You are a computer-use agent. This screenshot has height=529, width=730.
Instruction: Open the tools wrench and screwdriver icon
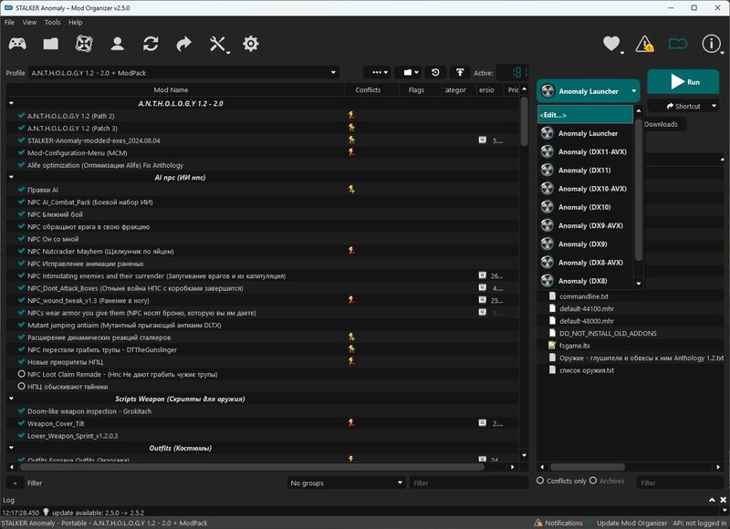[x=217, y=44]
